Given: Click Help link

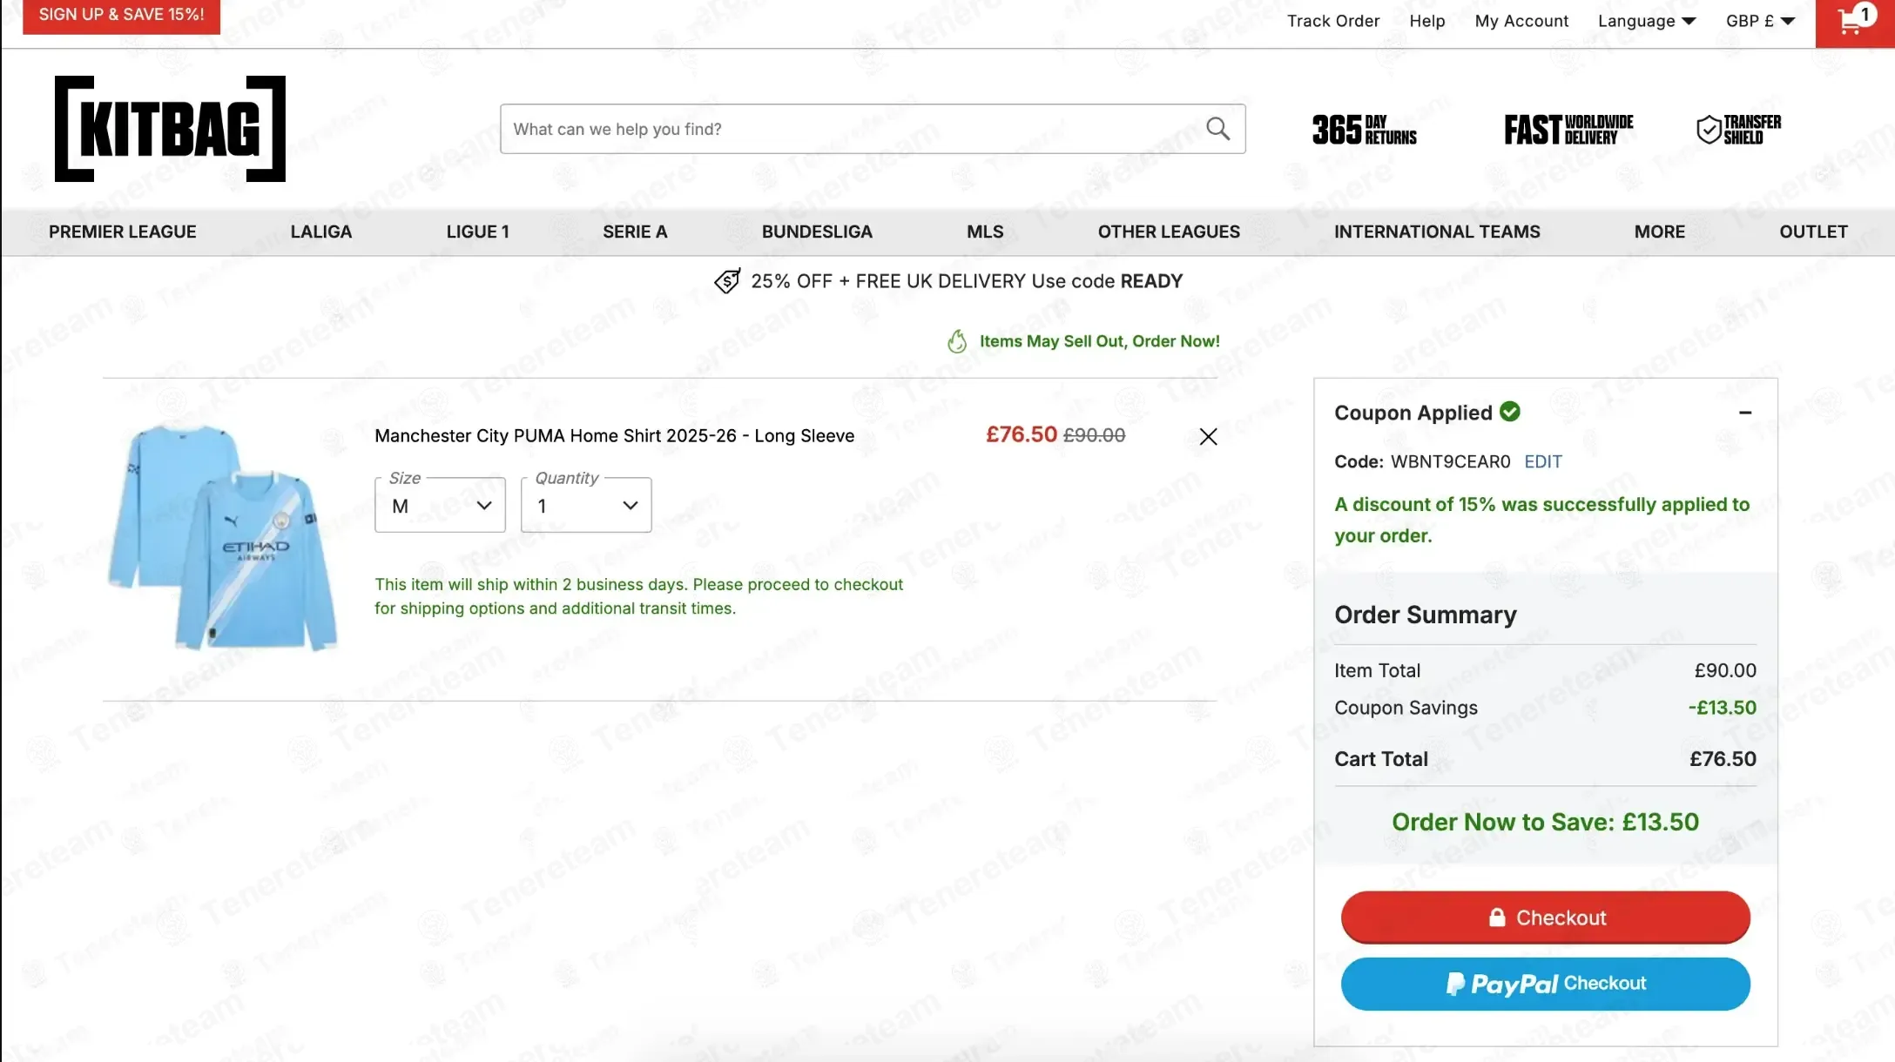Looking at the screenshot, I should 1427,21.
